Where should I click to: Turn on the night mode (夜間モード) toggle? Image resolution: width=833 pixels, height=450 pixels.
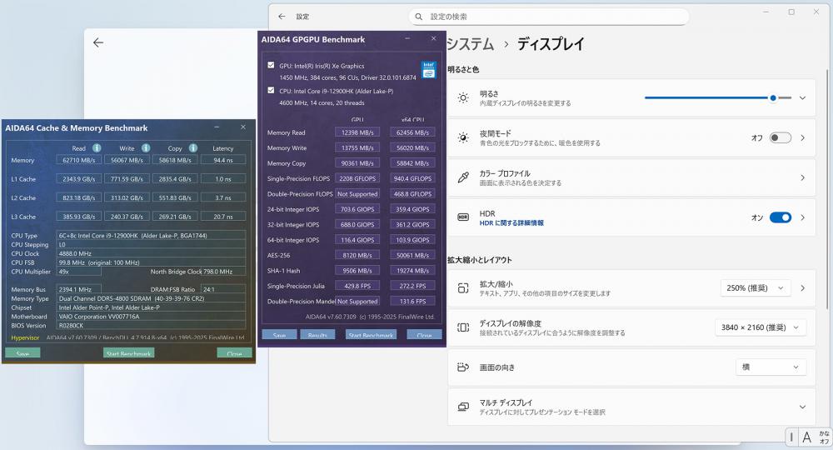(780, 137)
